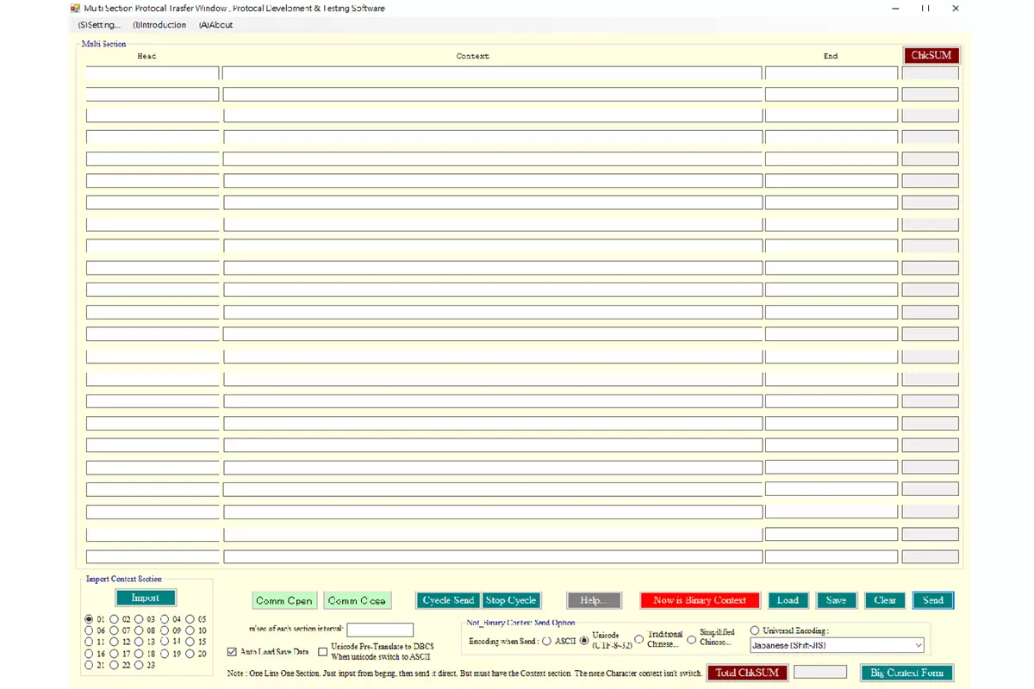The image size is (1034, 689).
Task: Uncheck Auto Load Save Data
Action: 232,652
